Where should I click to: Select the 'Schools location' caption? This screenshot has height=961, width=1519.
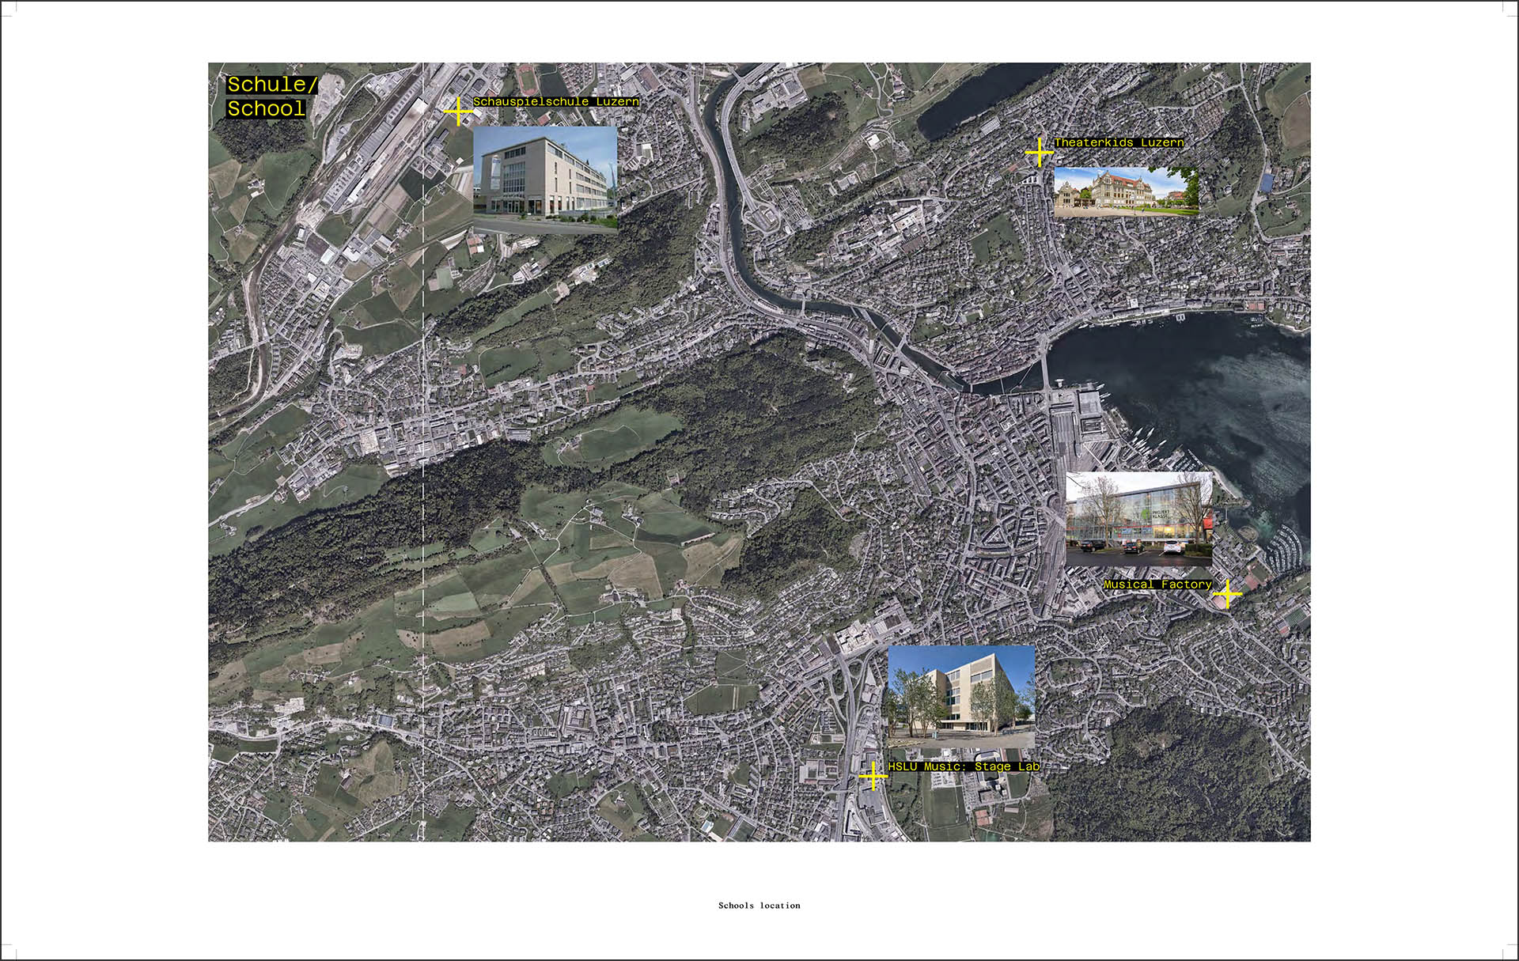pos(759,906)
